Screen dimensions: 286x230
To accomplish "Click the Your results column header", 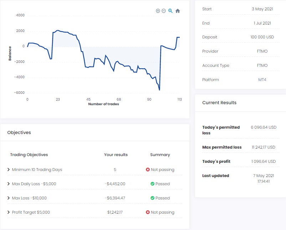I will coord(116,155).
